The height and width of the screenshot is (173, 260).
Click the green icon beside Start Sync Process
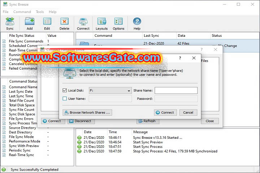[79, 147]
